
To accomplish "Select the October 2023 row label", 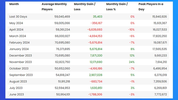I will [x=19, y=68].
